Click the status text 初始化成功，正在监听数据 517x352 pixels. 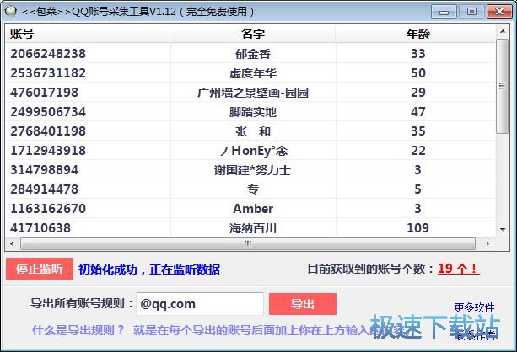coord(149,269)
